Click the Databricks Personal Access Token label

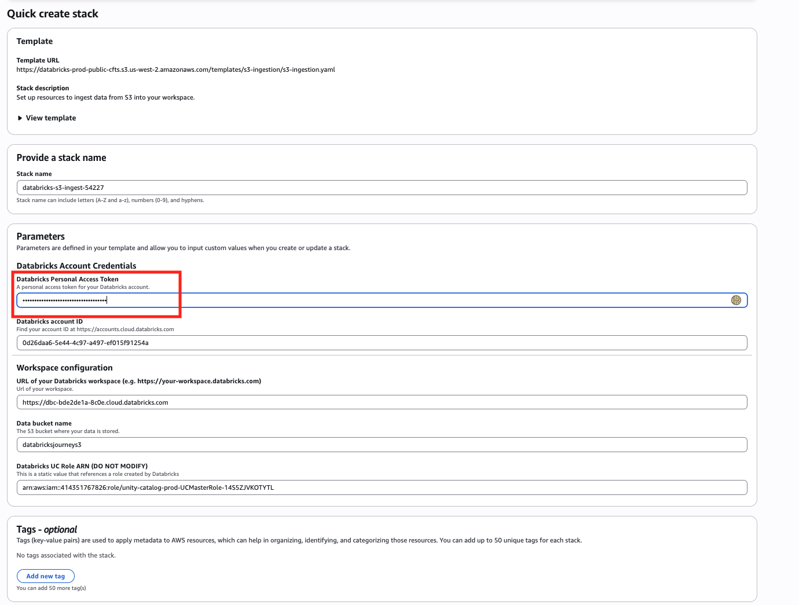coord(67,279)
